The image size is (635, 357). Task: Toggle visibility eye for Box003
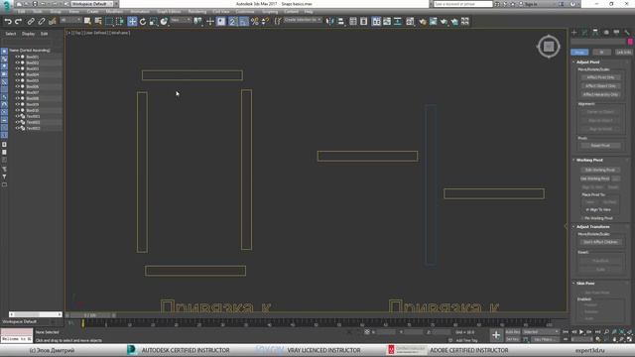pyautogui.click(x=18, y=68)
